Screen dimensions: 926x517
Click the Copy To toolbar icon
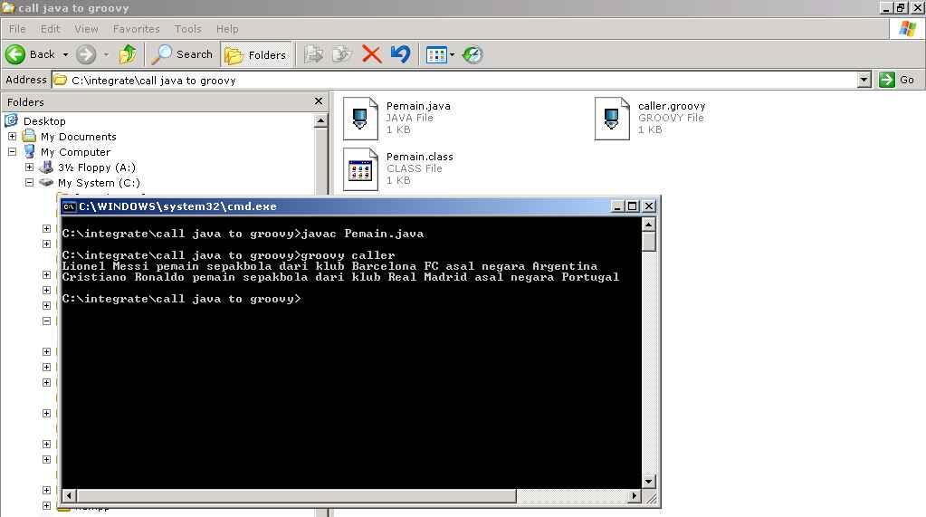click(x=341, y=54)
